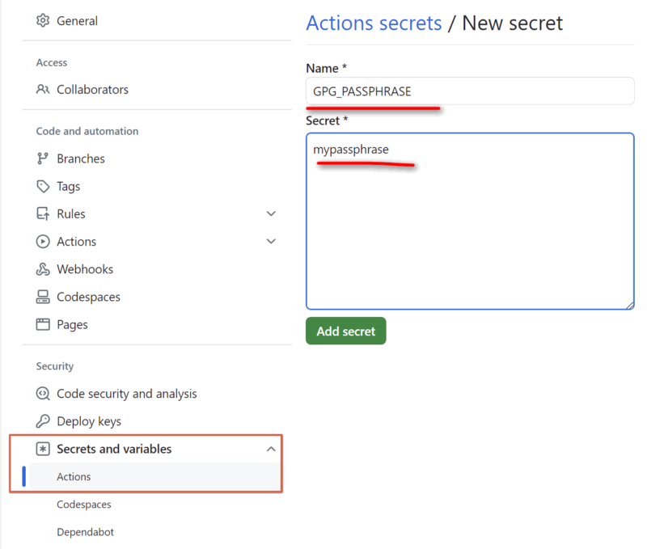Image resolution: width=647 pixels, height=549 pixels.
Task: Select the Tags icon in sidebar
Action: [43, 186]
